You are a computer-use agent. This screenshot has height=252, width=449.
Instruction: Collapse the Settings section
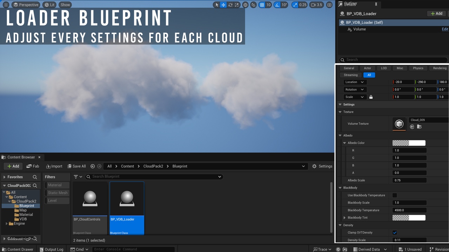(x=340, y=104)
